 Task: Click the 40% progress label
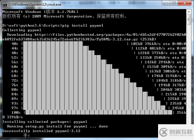pos(15,44)
